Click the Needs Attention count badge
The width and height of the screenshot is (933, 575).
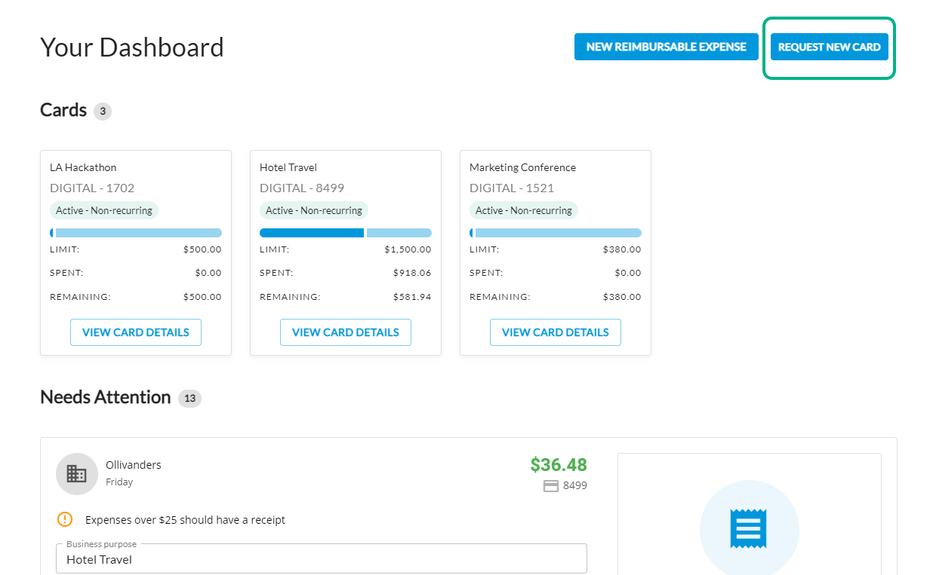pos(189,399)
